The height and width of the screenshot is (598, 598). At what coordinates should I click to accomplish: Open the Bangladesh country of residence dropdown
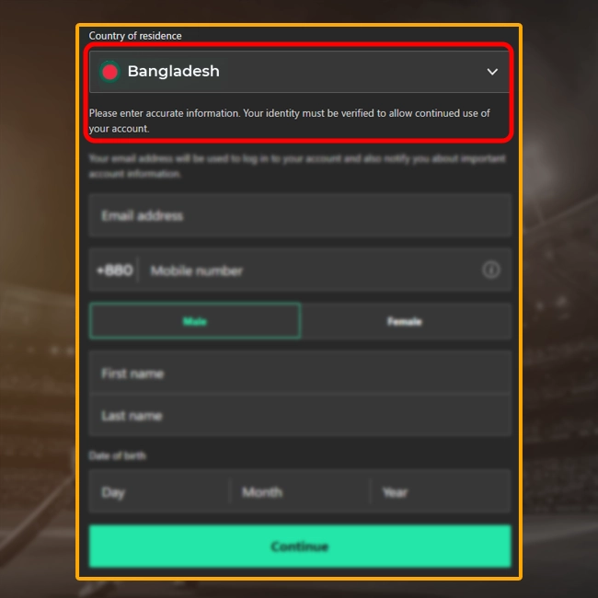tap(299, 72)
